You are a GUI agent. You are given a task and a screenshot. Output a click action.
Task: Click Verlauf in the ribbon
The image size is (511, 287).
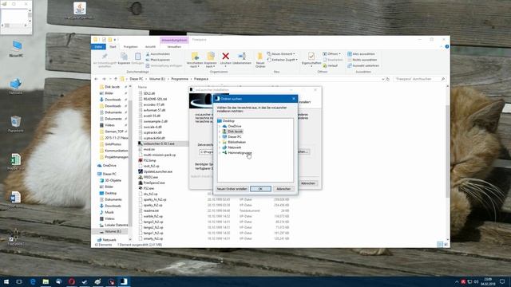tap(331, 65)
